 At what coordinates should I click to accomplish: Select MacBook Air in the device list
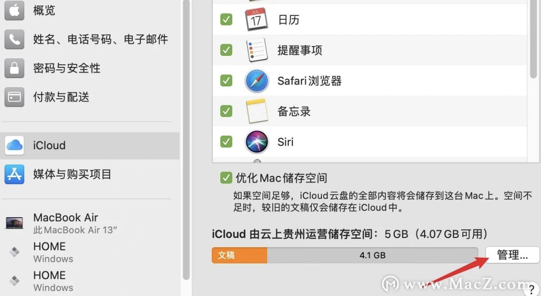point(65,217)
